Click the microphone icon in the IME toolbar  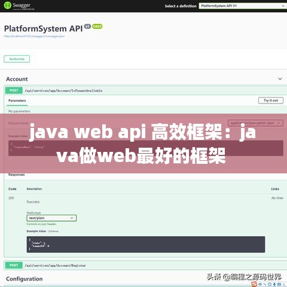274,284
